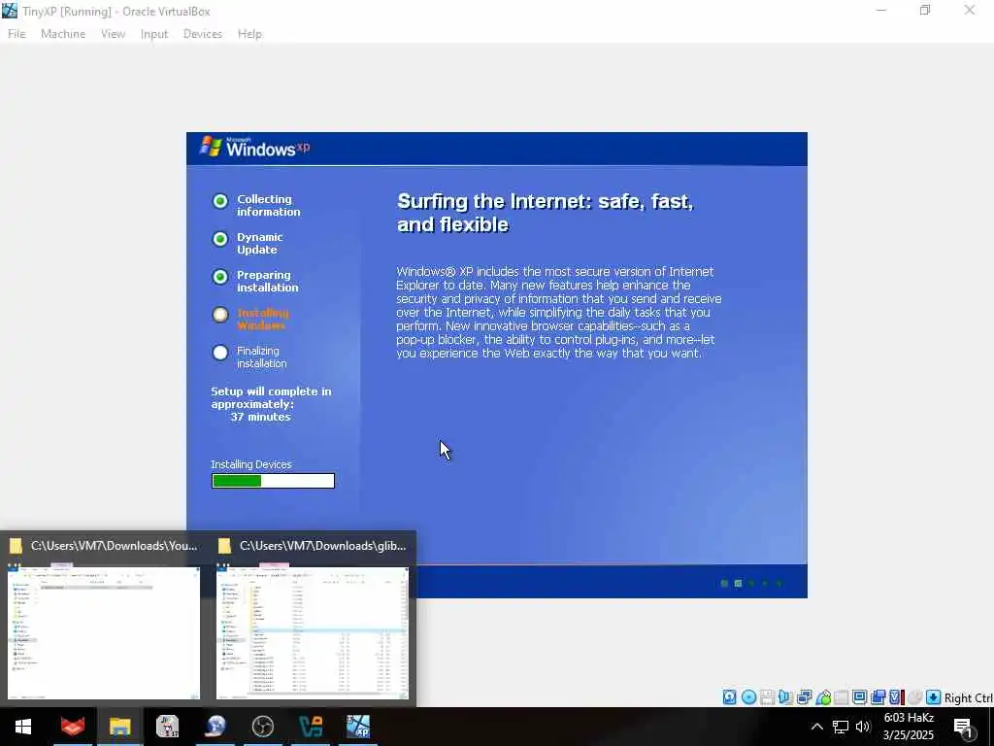Click 'Setup will complete in approximately' text

coord(271,397)
